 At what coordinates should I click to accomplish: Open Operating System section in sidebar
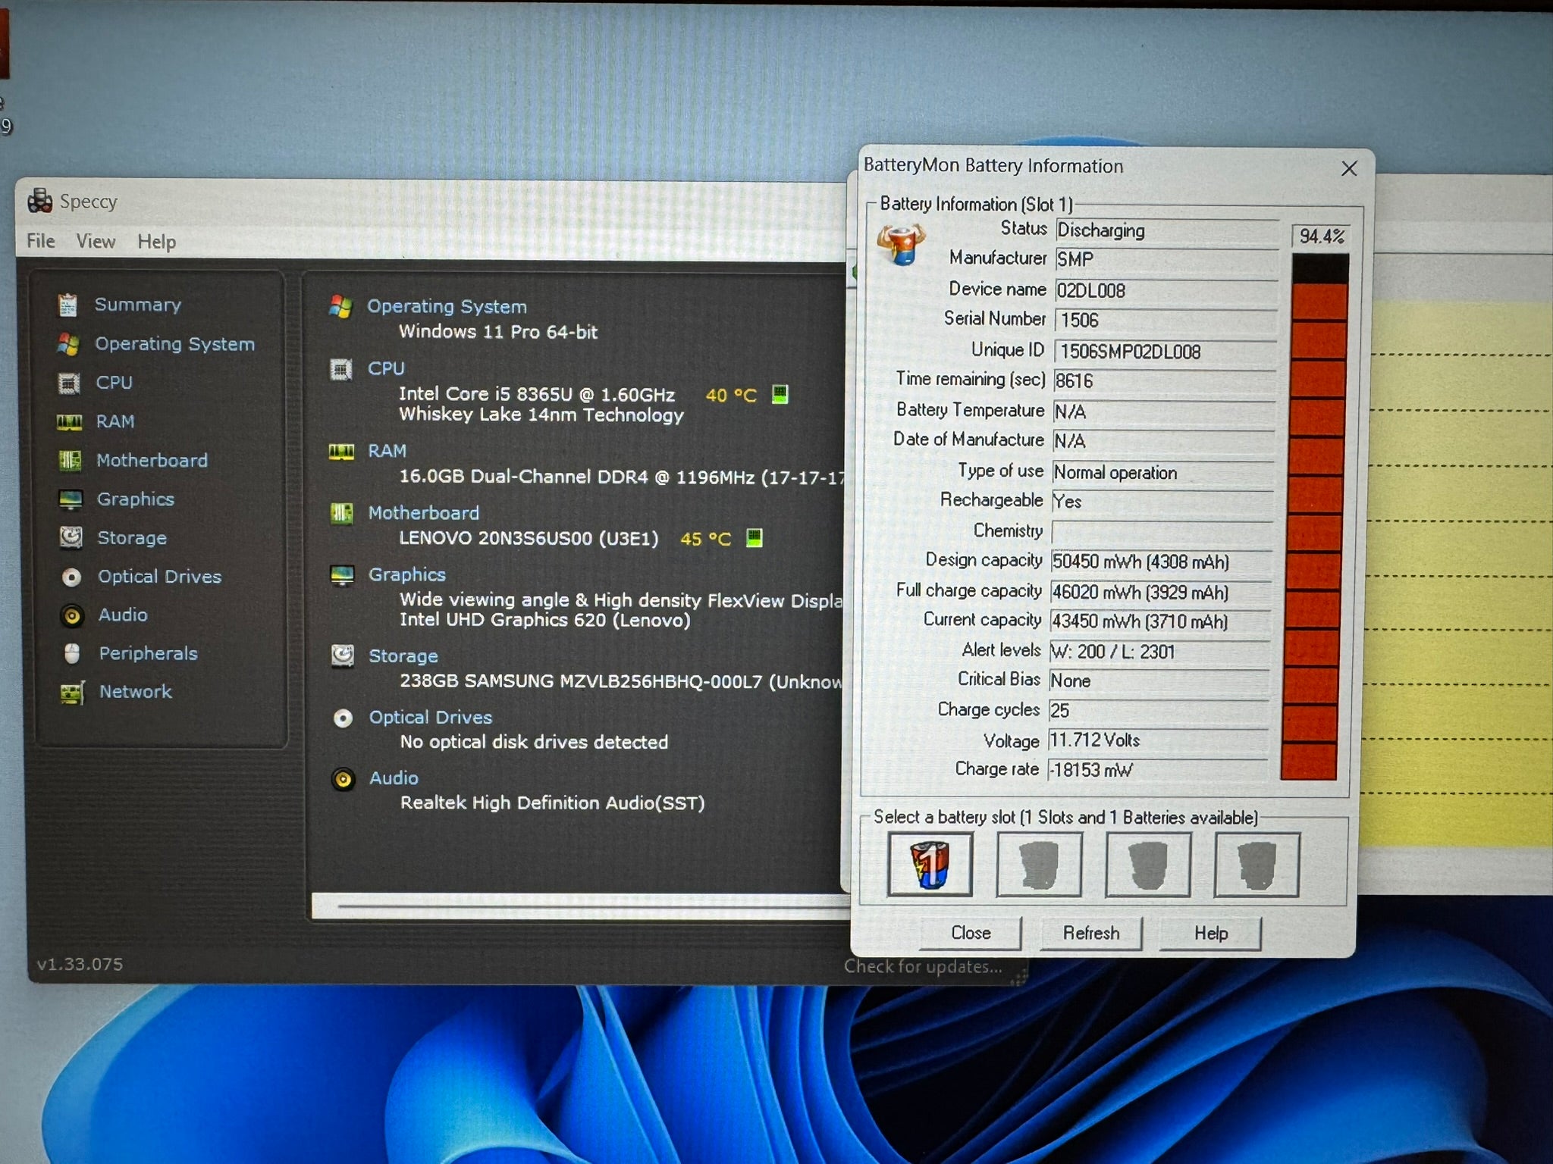174,344
